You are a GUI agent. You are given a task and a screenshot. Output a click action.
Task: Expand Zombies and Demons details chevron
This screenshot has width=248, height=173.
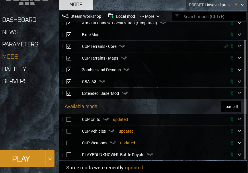coord(239,70)
